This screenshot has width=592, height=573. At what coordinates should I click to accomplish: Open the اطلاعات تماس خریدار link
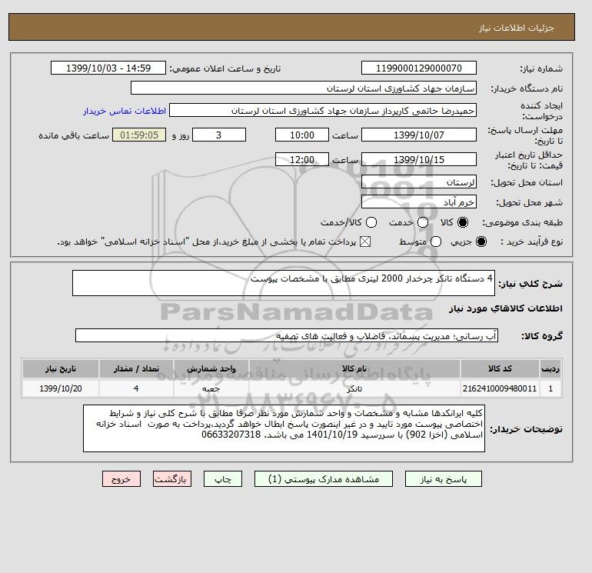point(125,111)
